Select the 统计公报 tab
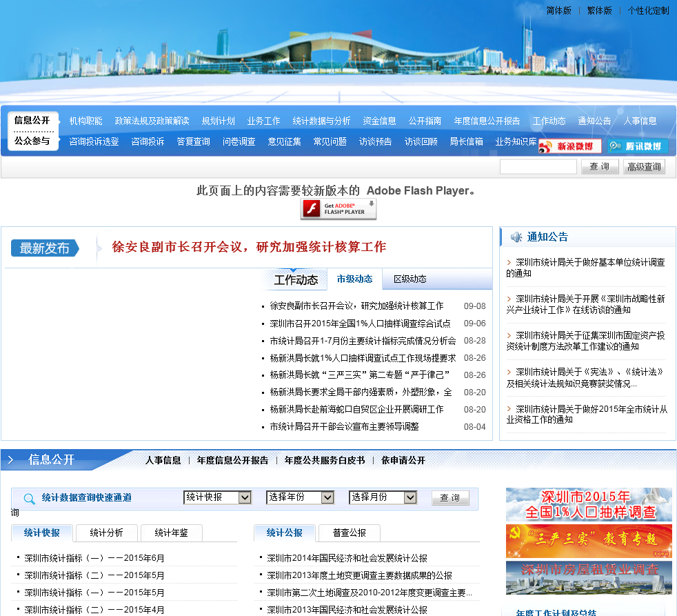Viewport: 677px width, 616px height. 285,533
